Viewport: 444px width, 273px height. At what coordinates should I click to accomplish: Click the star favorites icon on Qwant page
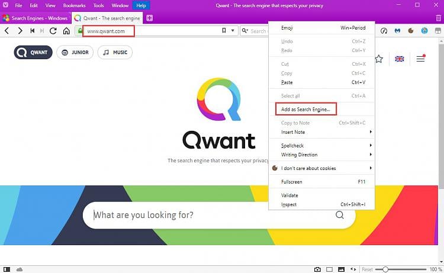coord(379,59)
